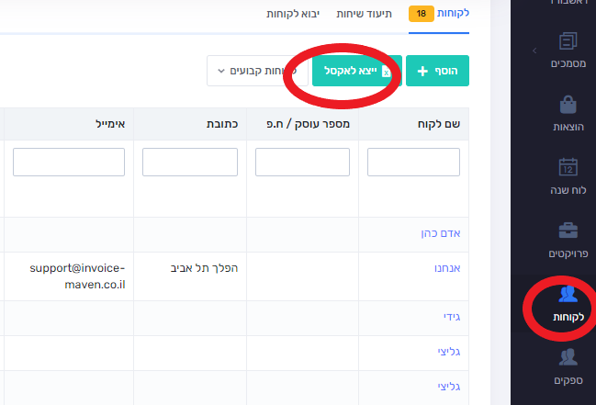Select the לקוחות (Customers) sidebar icon
This screenshot has width=596, height=405.
[568, 295]
